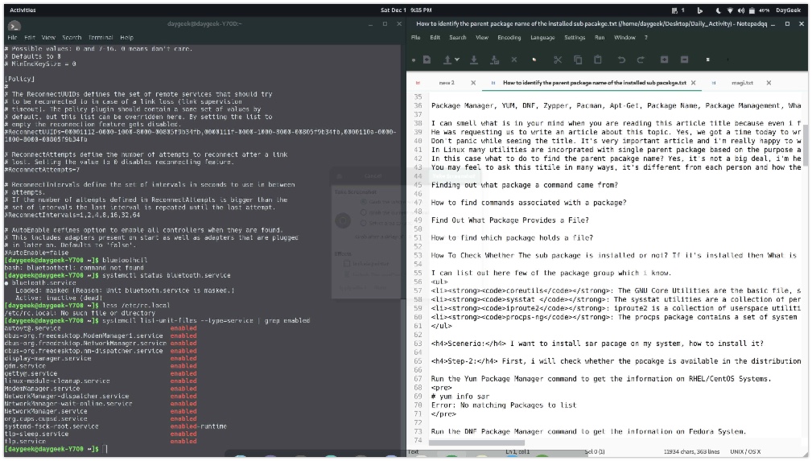812x461 pixels.
Task: Click the Activities button in the top bar
Action: coord(22,10)
